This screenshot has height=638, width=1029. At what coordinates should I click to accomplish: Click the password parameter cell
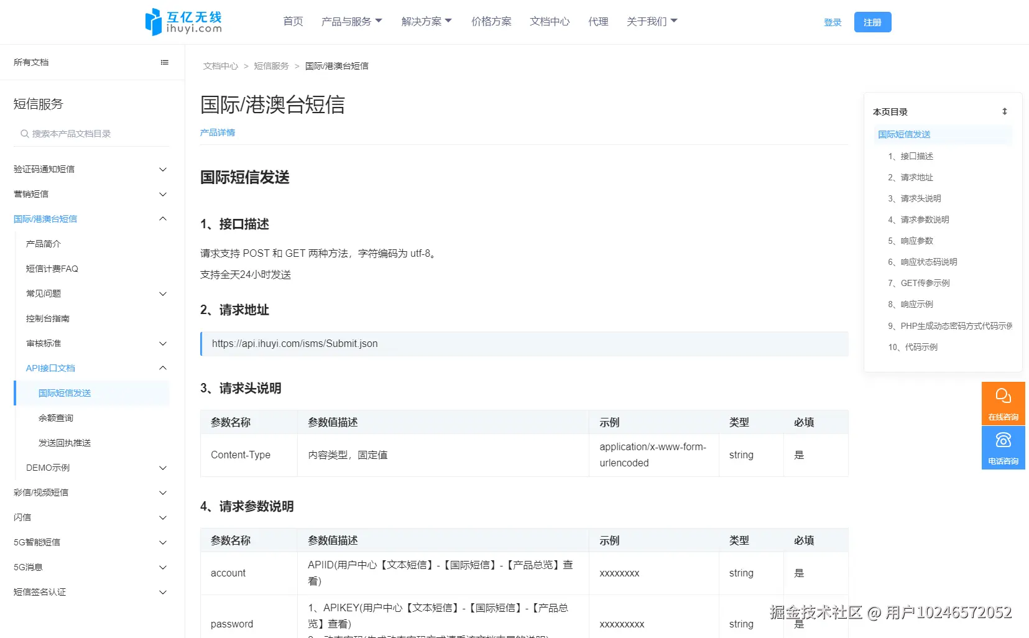coord(249,624)
